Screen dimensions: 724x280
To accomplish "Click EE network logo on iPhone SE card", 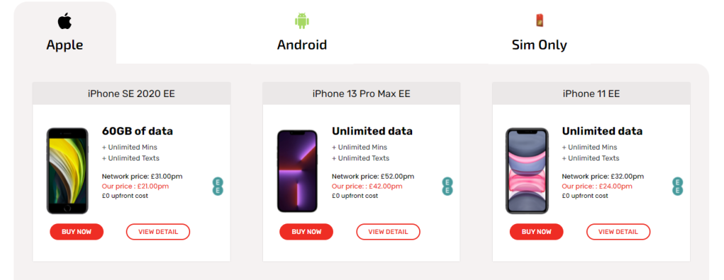I will tap(218, 186).
